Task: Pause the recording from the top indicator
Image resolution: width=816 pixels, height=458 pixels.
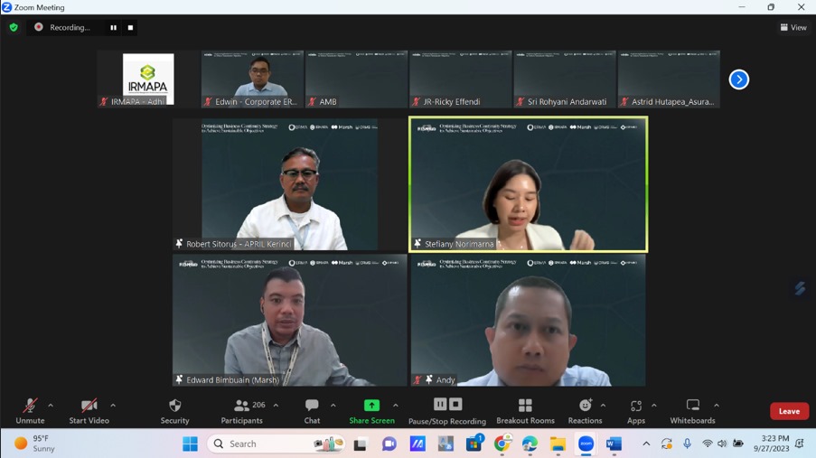Action: point(114,28)
